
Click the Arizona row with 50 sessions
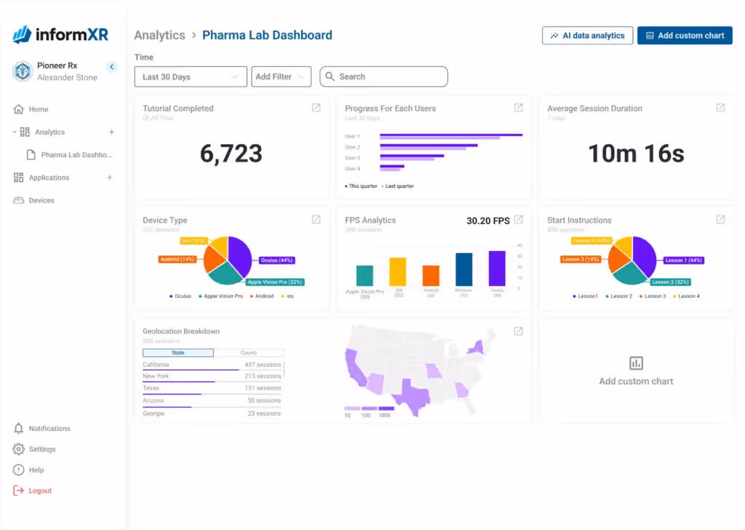(x=212, y=400)
